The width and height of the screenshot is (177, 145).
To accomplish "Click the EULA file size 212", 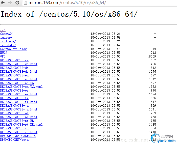I will pos(153,52).
